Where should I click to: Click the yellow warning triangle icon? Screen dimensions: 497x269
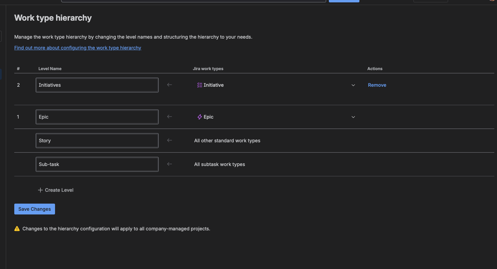(x=17, y=229)
